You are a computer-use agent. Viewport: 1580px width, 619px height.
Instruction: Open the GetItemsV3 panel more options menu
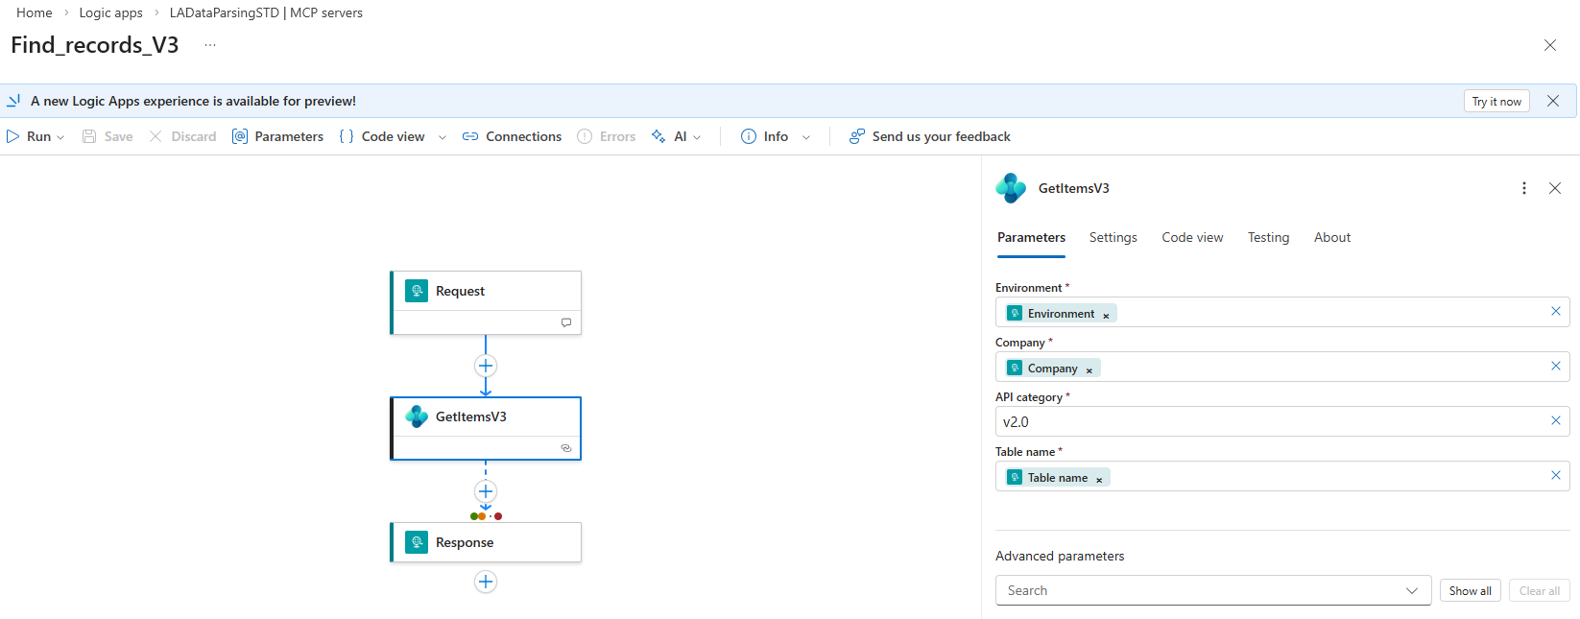coord(1524,188)
